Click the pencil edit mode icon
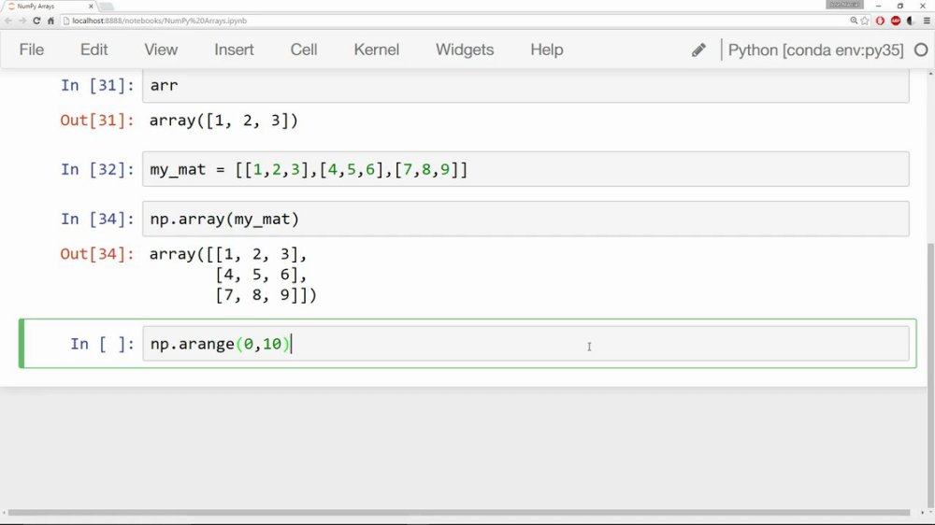Viewport: 935px width, 525px height. 698,50
